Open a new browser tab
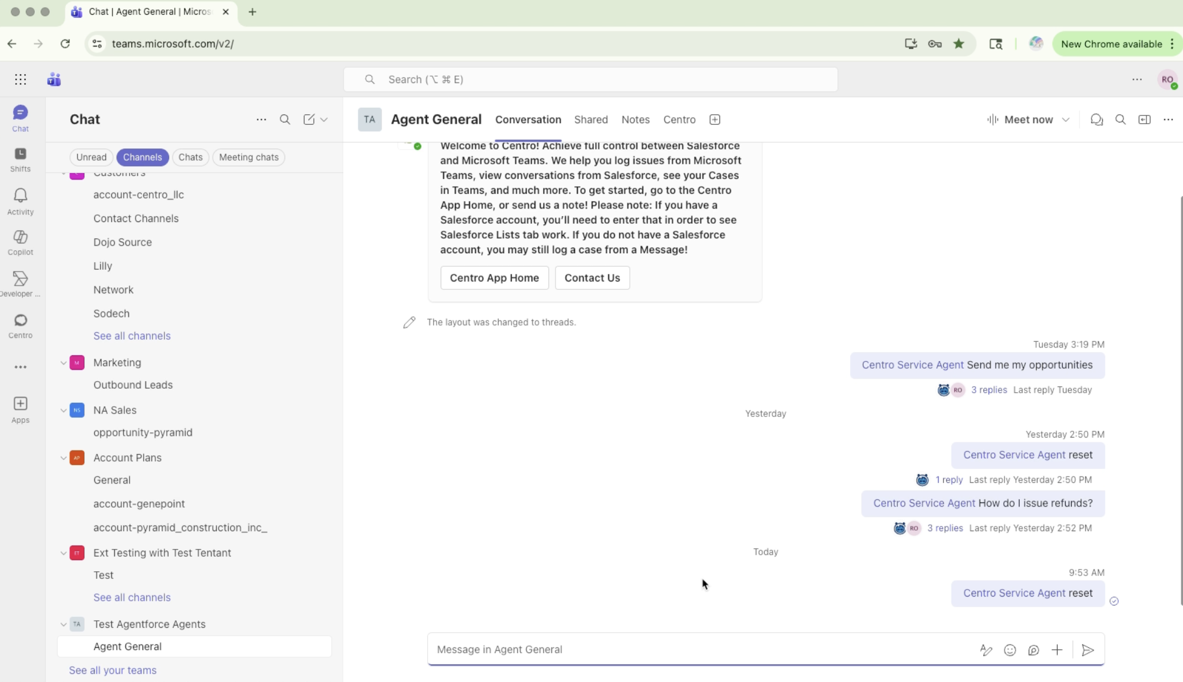1183x682 pixels. tap(252, 12)
